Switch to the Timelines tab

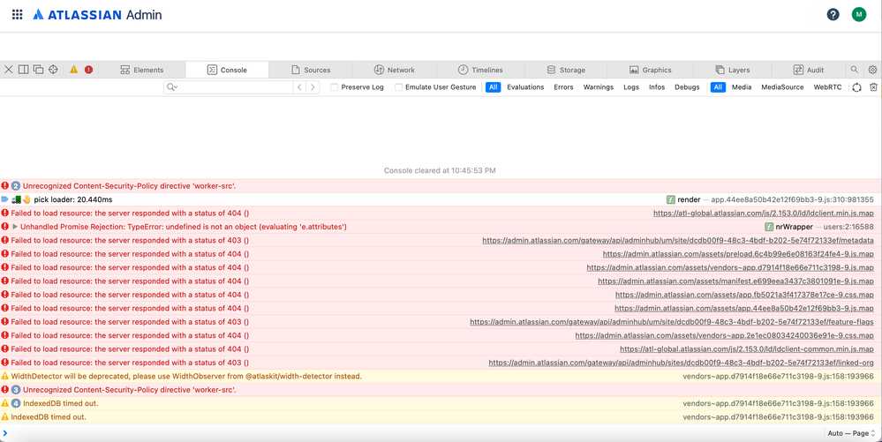481,70
